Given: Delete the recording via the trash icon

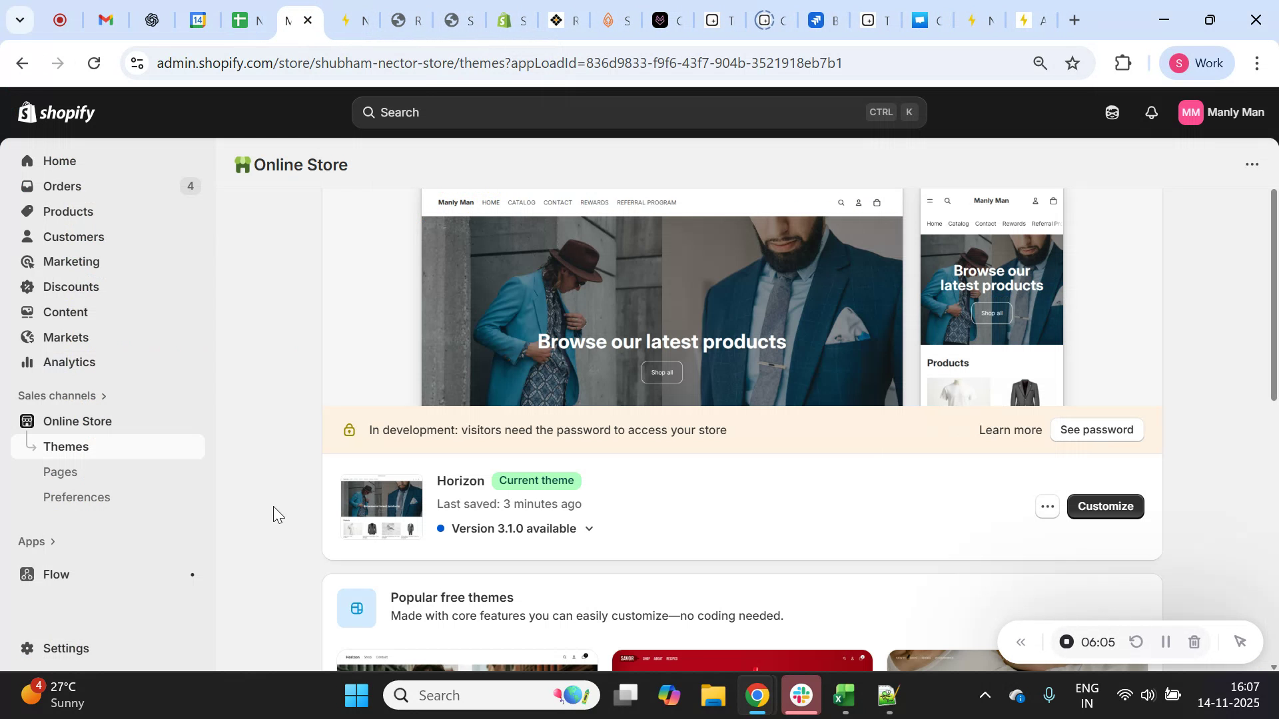Looking at the screenshot, I should click(1194, 641).
